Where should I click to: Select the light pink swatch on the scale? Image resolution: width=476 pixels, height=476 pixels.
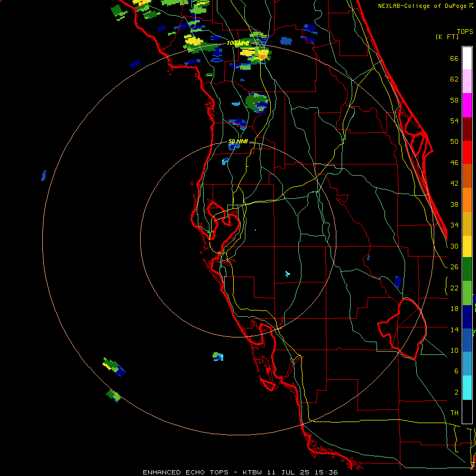pyautogui.click(x=467, y=81)
